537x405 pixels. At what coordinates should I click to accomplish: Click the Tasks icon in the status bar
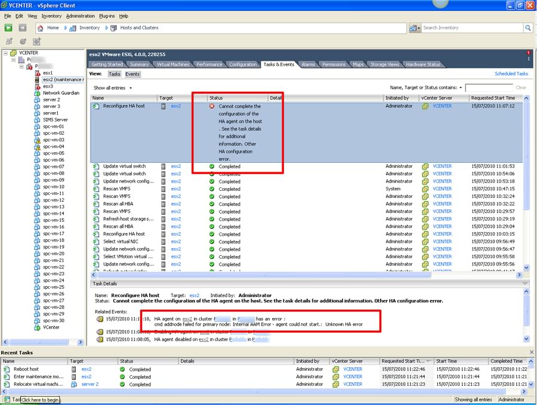coord(8,400)
